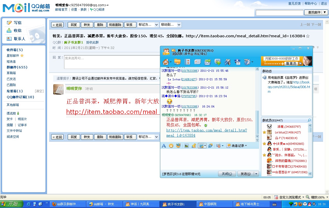
Task: Open the group album icon
Action: click(x=187, y=62)
